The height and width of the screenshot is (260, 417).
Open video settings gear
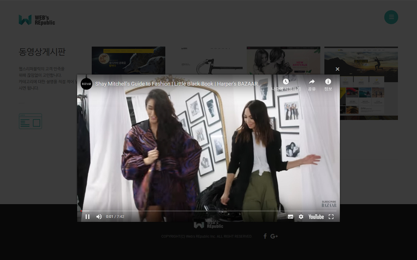301,217
